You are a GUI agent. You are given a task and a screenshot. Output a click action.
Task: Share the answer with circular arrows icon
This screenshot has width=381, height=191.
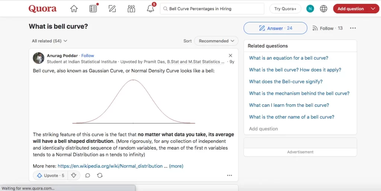[100, 175]
